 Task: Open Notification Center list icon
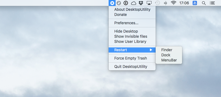tap(212, 3)
